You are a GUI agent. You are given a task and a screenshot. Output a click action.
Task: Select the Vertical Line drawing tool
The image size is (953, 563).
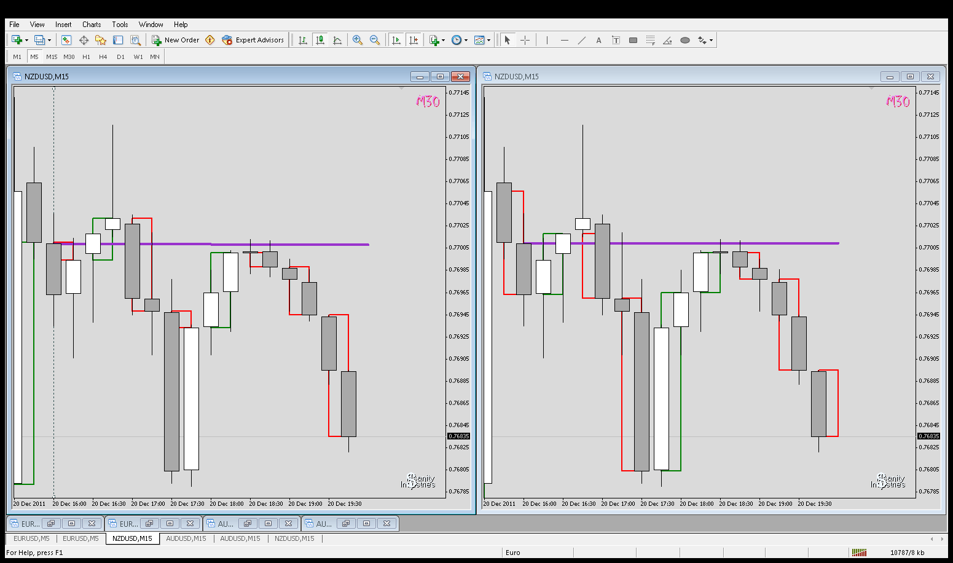(x=547, y=40)
